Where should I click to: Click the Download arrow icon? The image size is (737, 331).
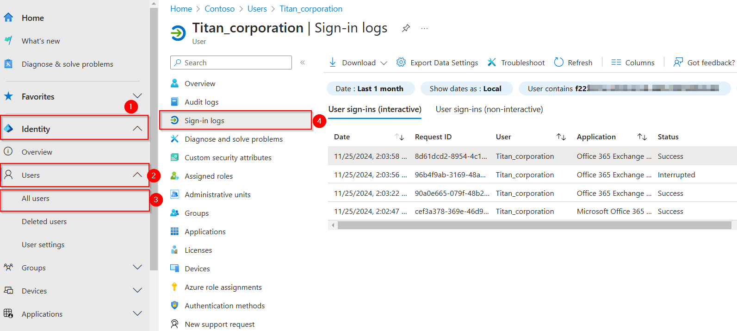(x=333, y=62)
